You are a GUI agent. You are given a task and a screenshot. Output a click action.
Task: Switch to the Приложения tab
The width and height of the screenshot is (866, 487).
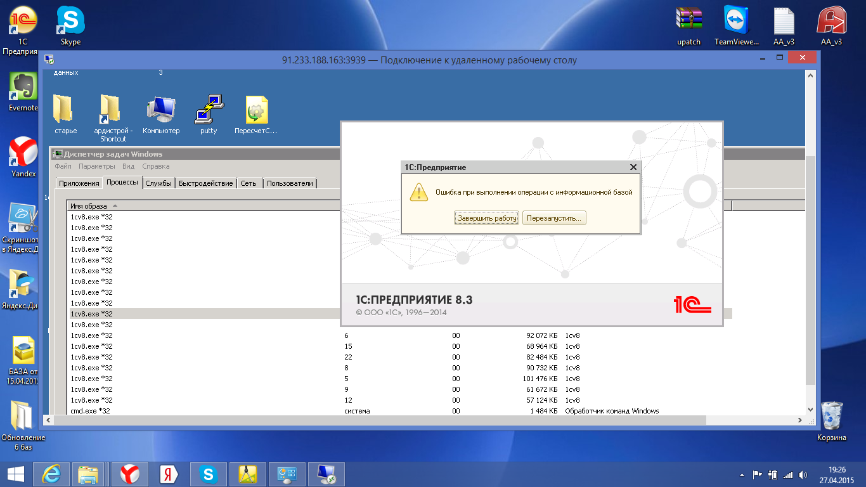79,183
